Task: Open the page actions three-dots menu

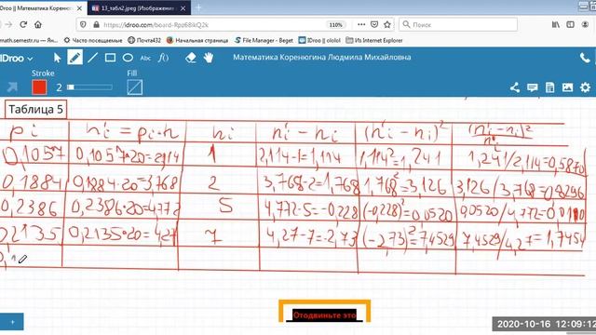Action: point(361,24)
